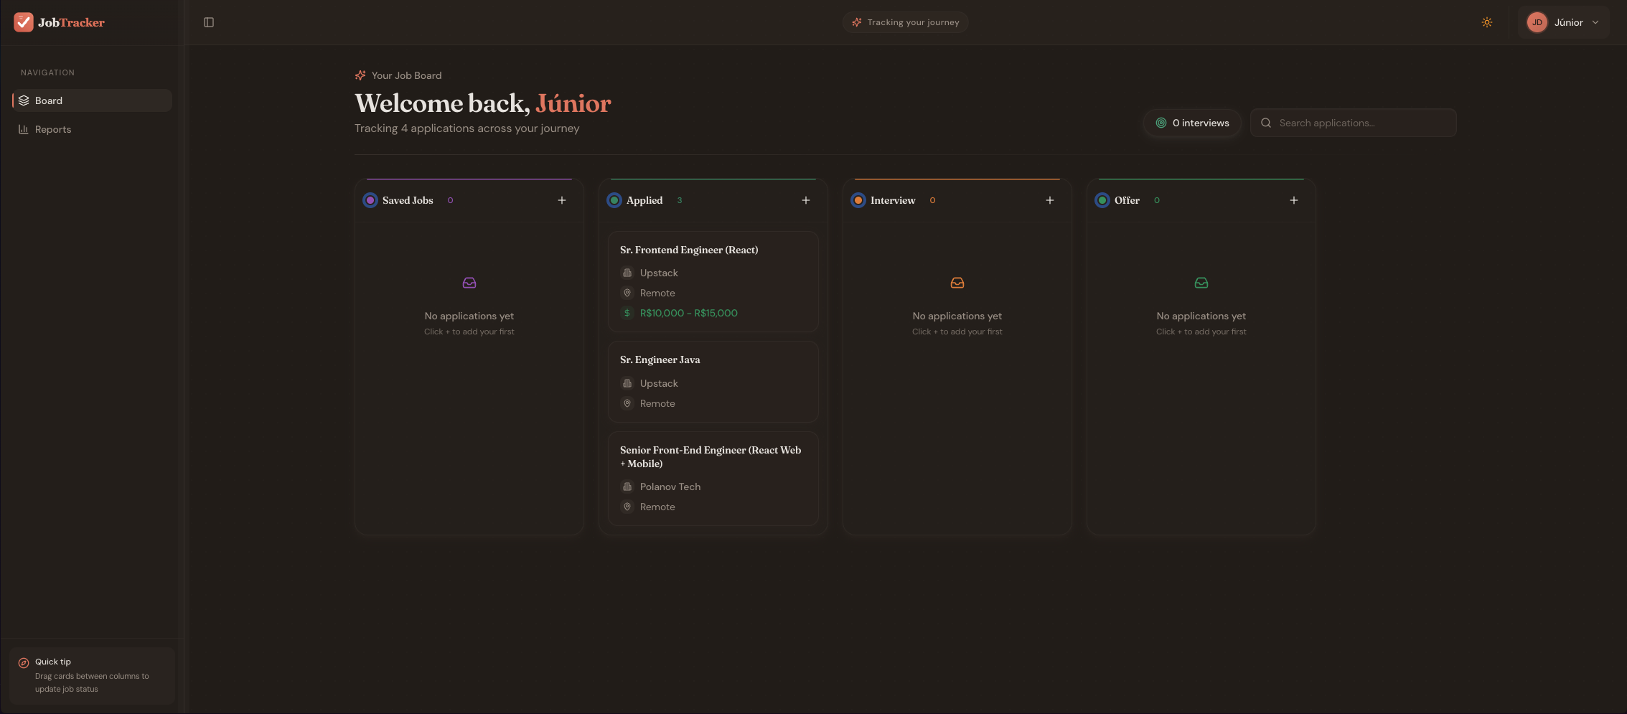1627x714 pixels.
Task: Open Reports via the chart icon
Action: click(x=24, y=128)
